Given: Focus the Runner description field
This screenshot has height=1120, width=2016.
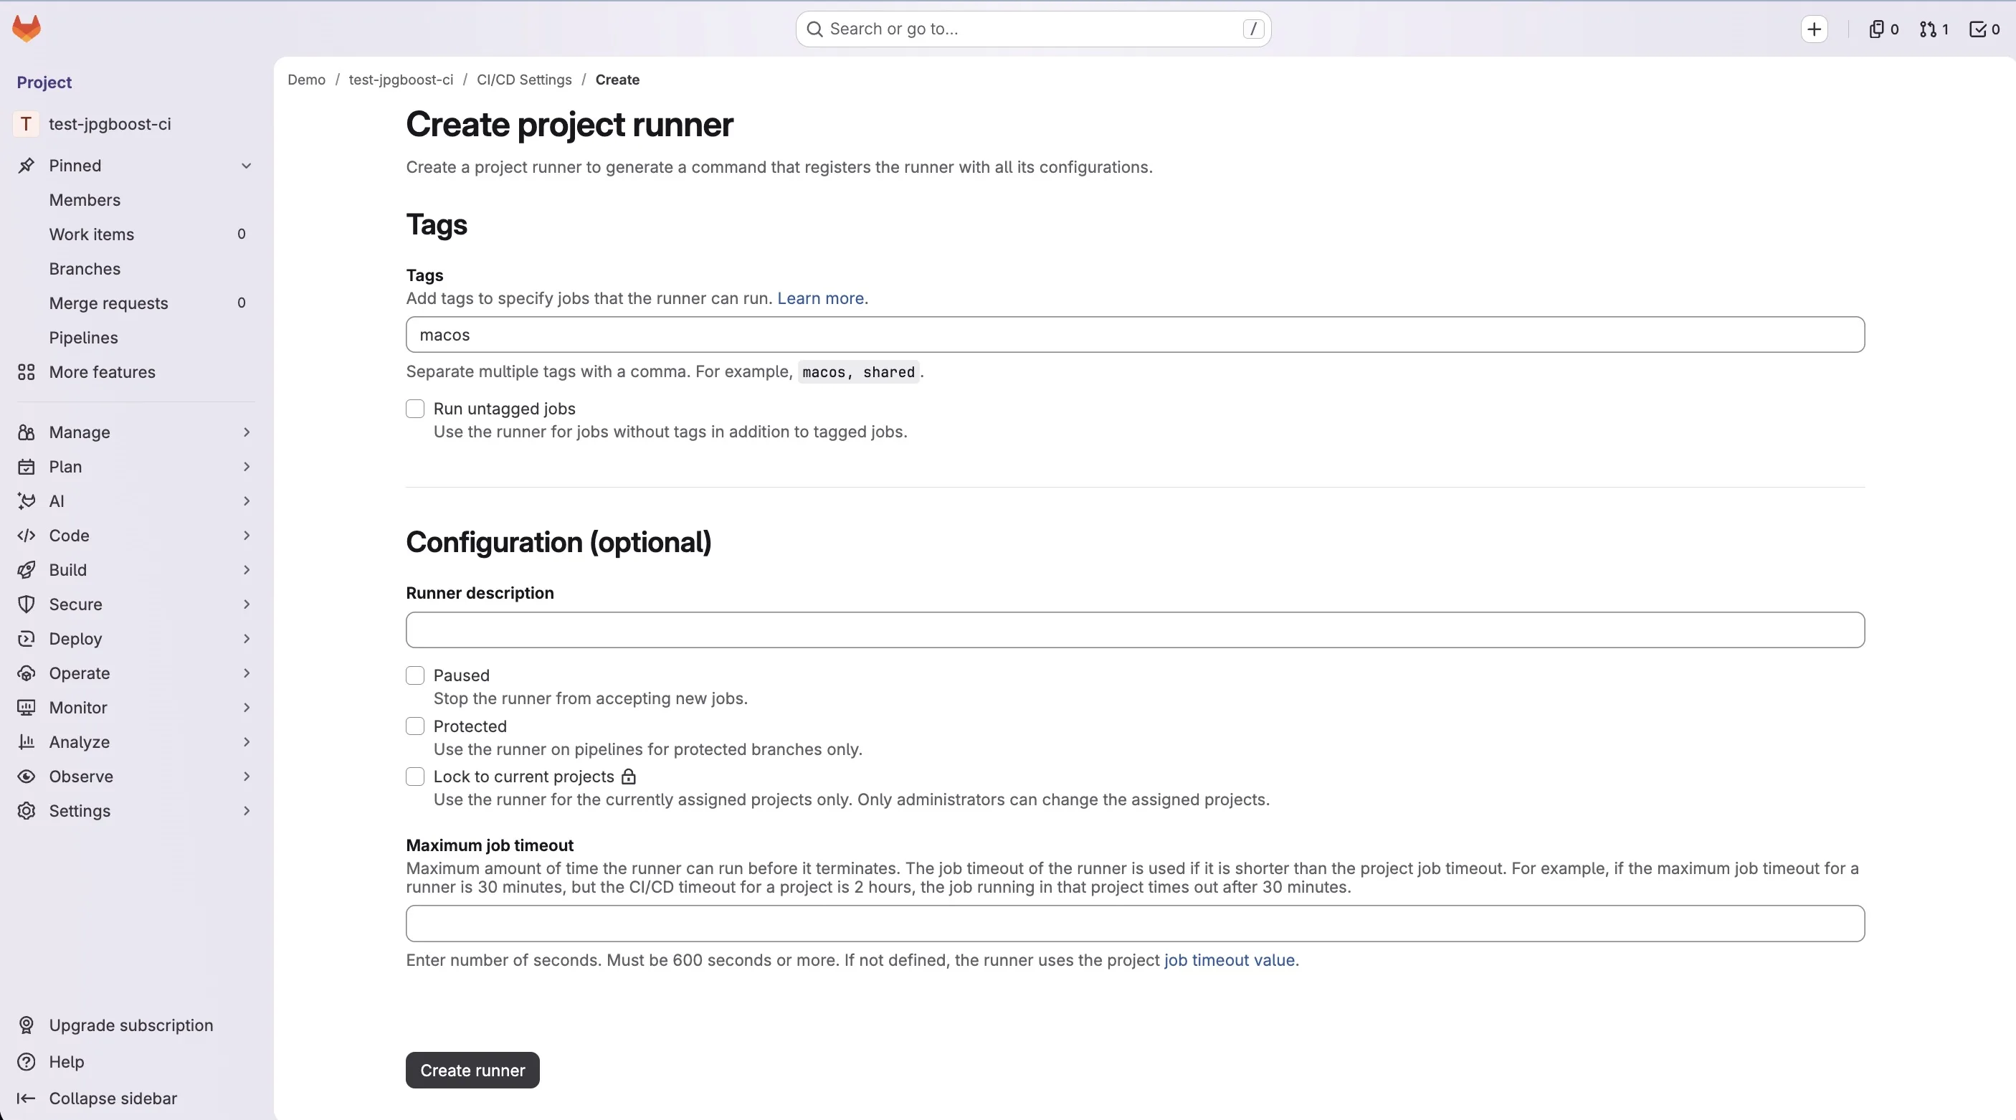Looking at the screenshot, I should (1135, 630).
